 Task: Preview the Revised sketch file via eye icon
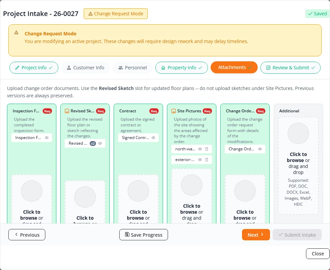click(100, 143)
